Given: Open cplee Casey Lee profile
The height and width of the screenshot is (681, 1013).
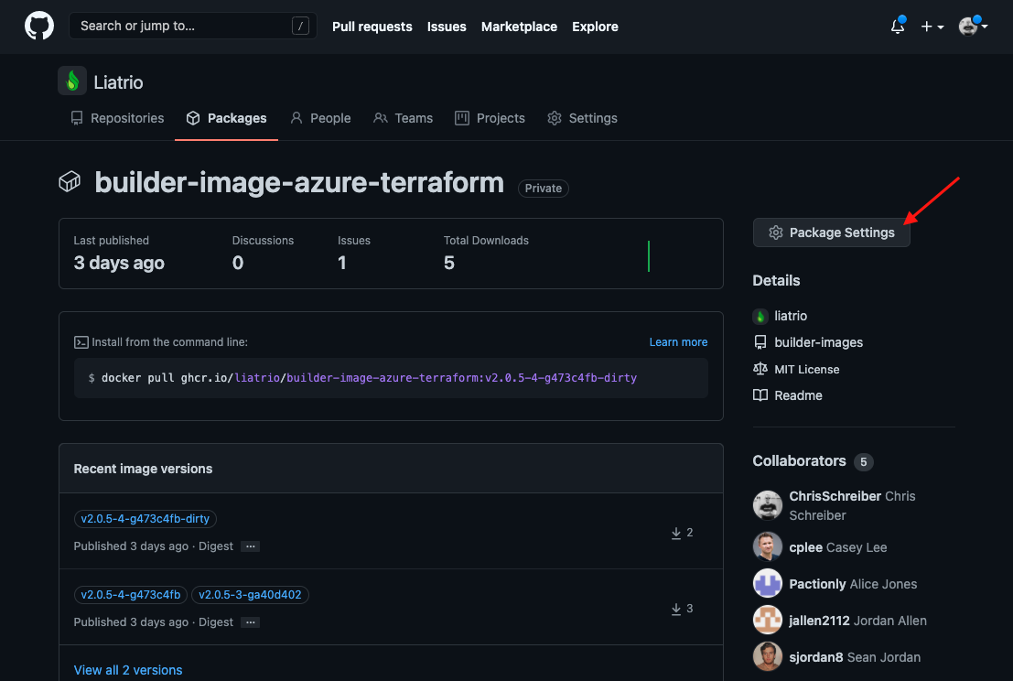Looking at the screenshot, I should 838,547.
